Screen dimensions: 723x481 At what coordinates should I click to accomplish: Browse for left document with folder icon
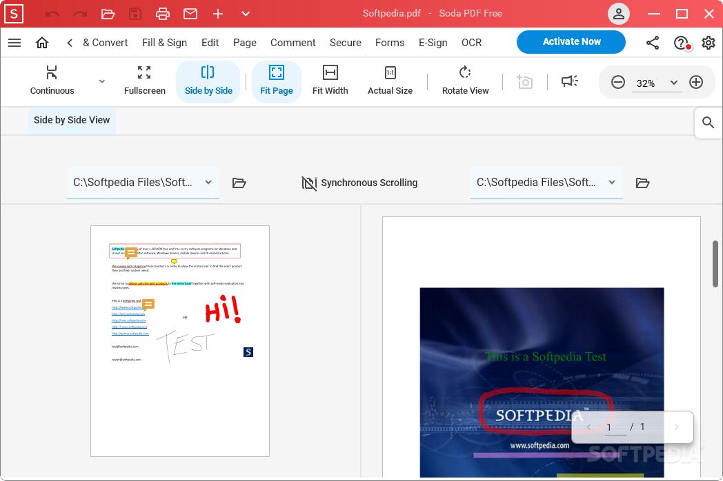tap(239, 183)
